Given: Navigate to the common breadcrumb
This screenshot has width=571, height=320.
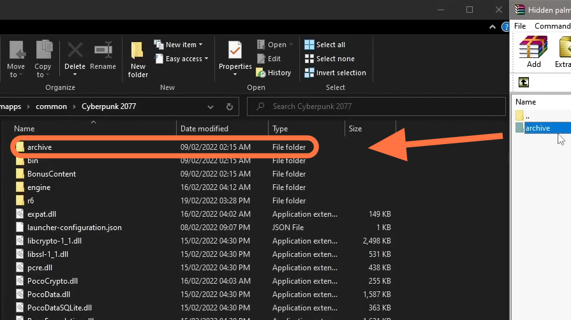Looking at the screenshot, I should point(51,106).
